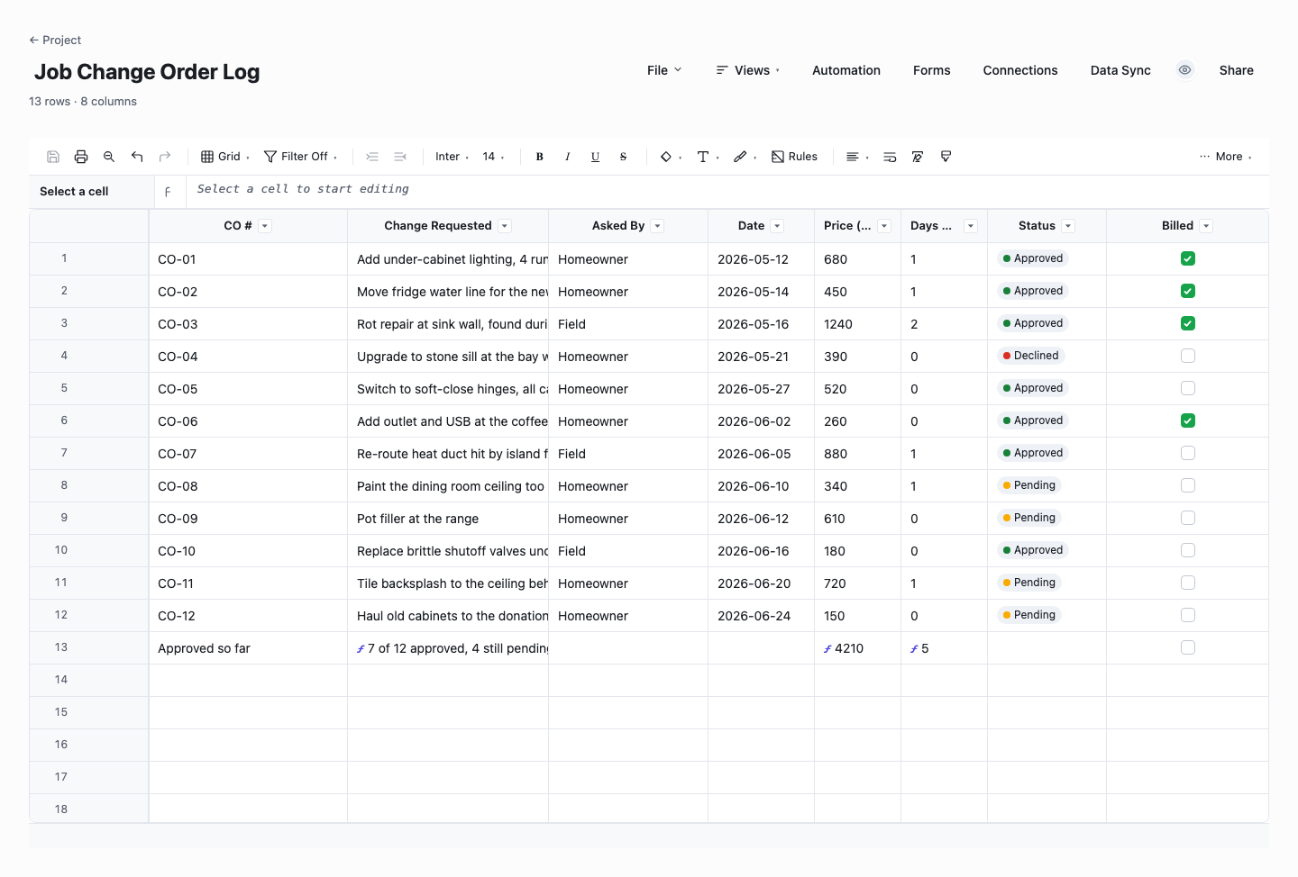1298x877 pixels.
Task: Uncheck Billed for CO-02
Action: click(1188, 291)
